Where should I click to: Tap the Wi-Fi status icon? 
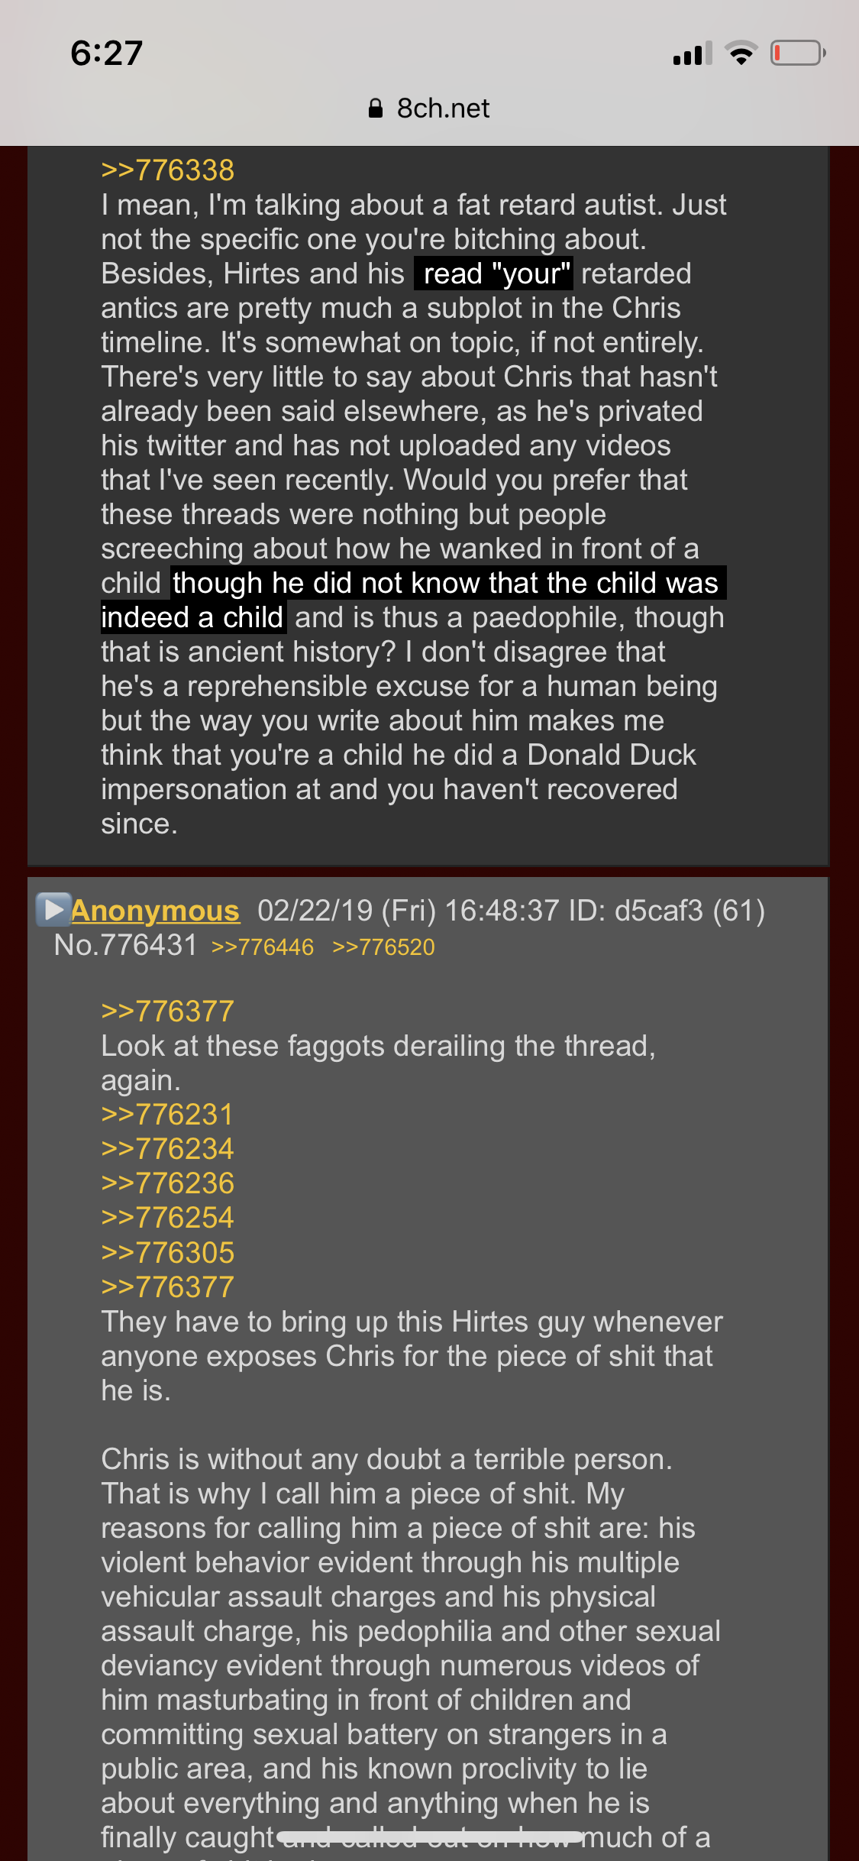(x=741, y=53)
